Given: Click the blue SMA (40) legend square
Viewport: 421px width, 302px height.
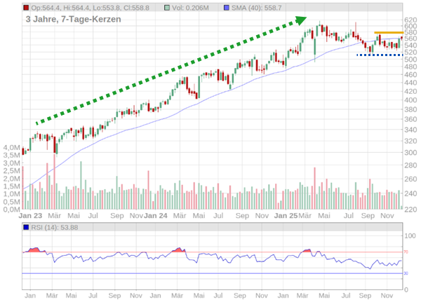Looking at the screenshot, I should [x=226, y=8].
